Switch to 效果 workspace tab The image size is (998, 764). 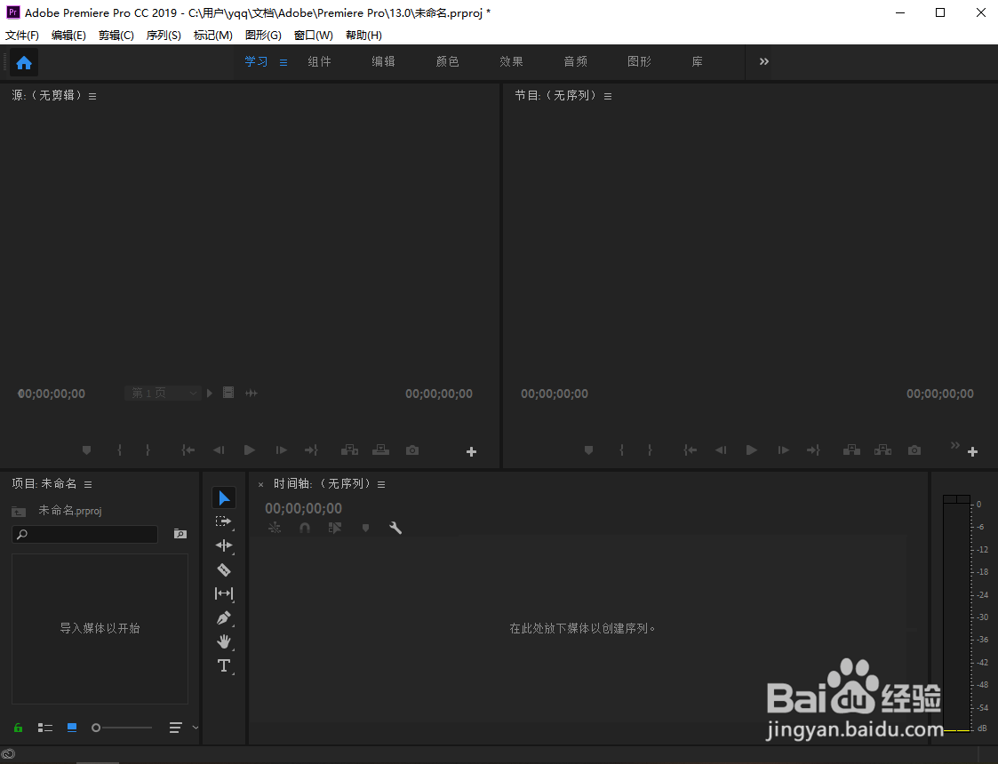pos(511,61)
